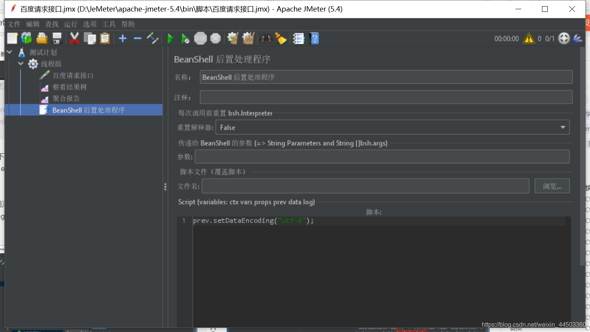Open the Function Helper dialog icon
590x332 pixels.
coord(298,38)
